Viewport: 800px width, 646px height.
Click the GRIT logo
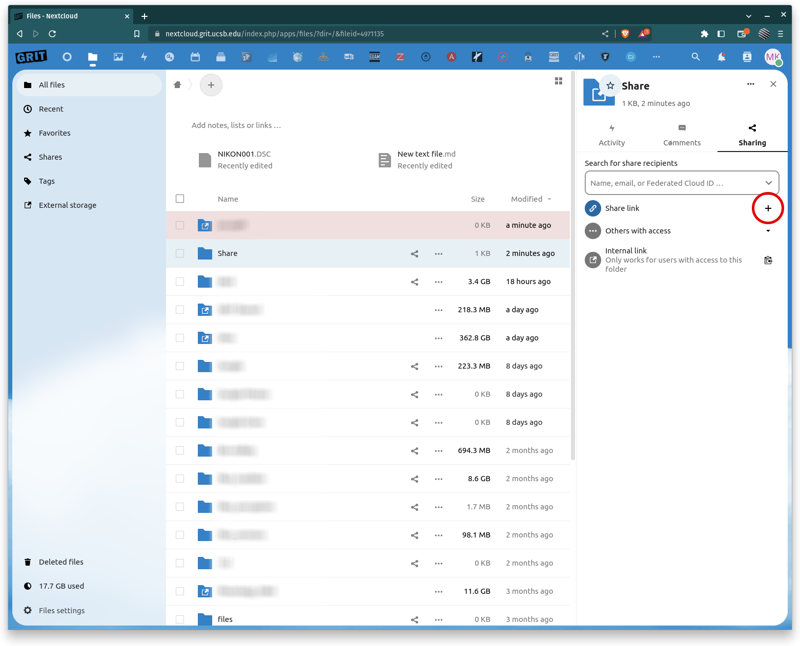[31, 57]
